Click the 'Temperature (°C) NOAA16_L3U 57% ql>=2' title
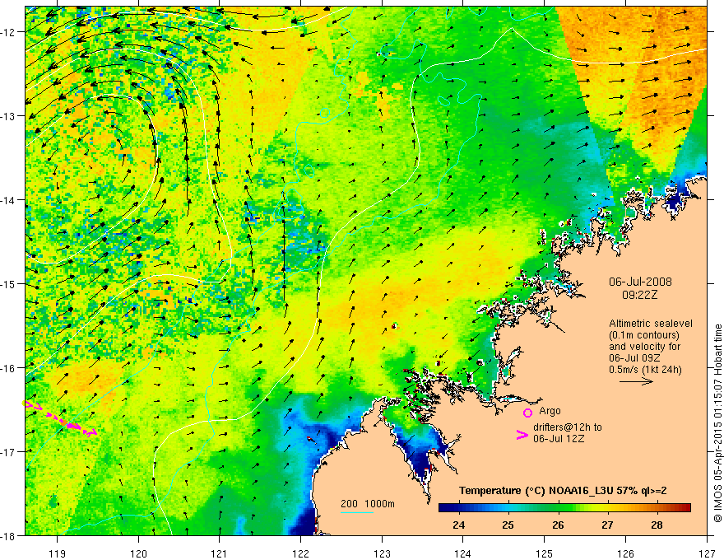The image size is (724, 560). pos(563,491)
